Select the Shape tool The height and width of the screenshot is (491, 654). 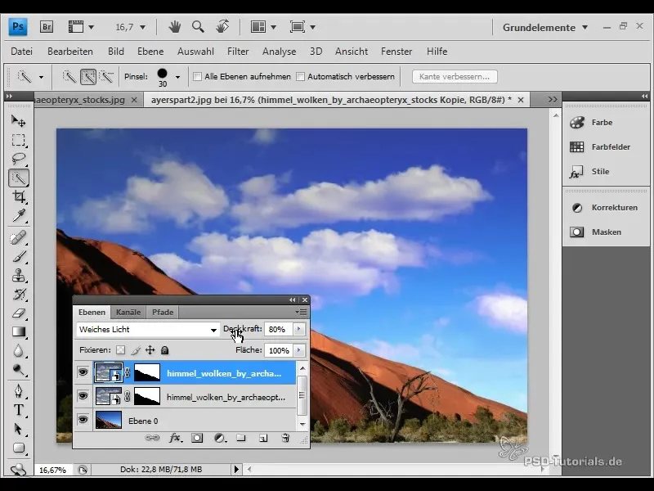point(18,448)
